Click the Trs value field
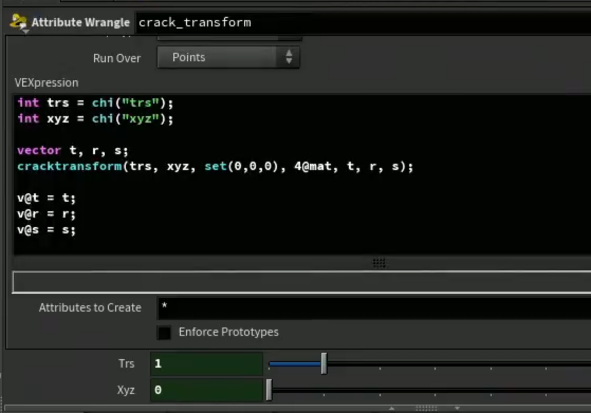The width and height of the screenshot is (591, 413). 207,364
